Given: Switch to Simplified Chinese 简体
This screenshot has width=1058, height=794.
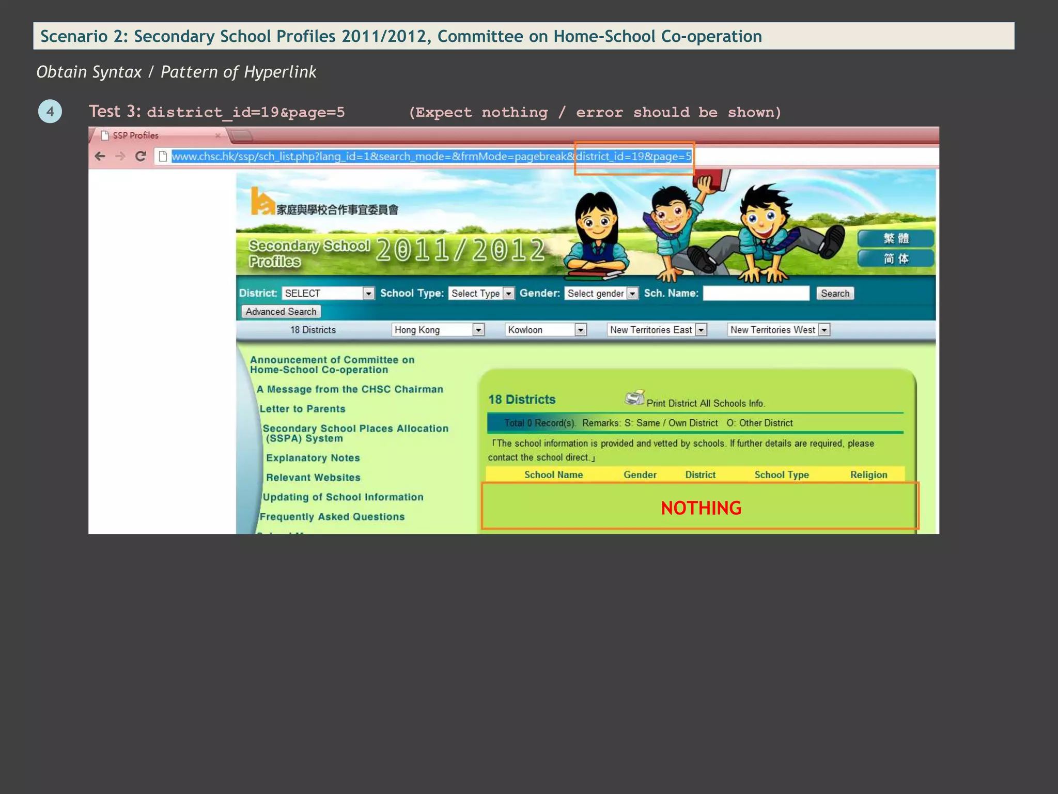Looking at the screenshot, I should click(x=896, y=258).
